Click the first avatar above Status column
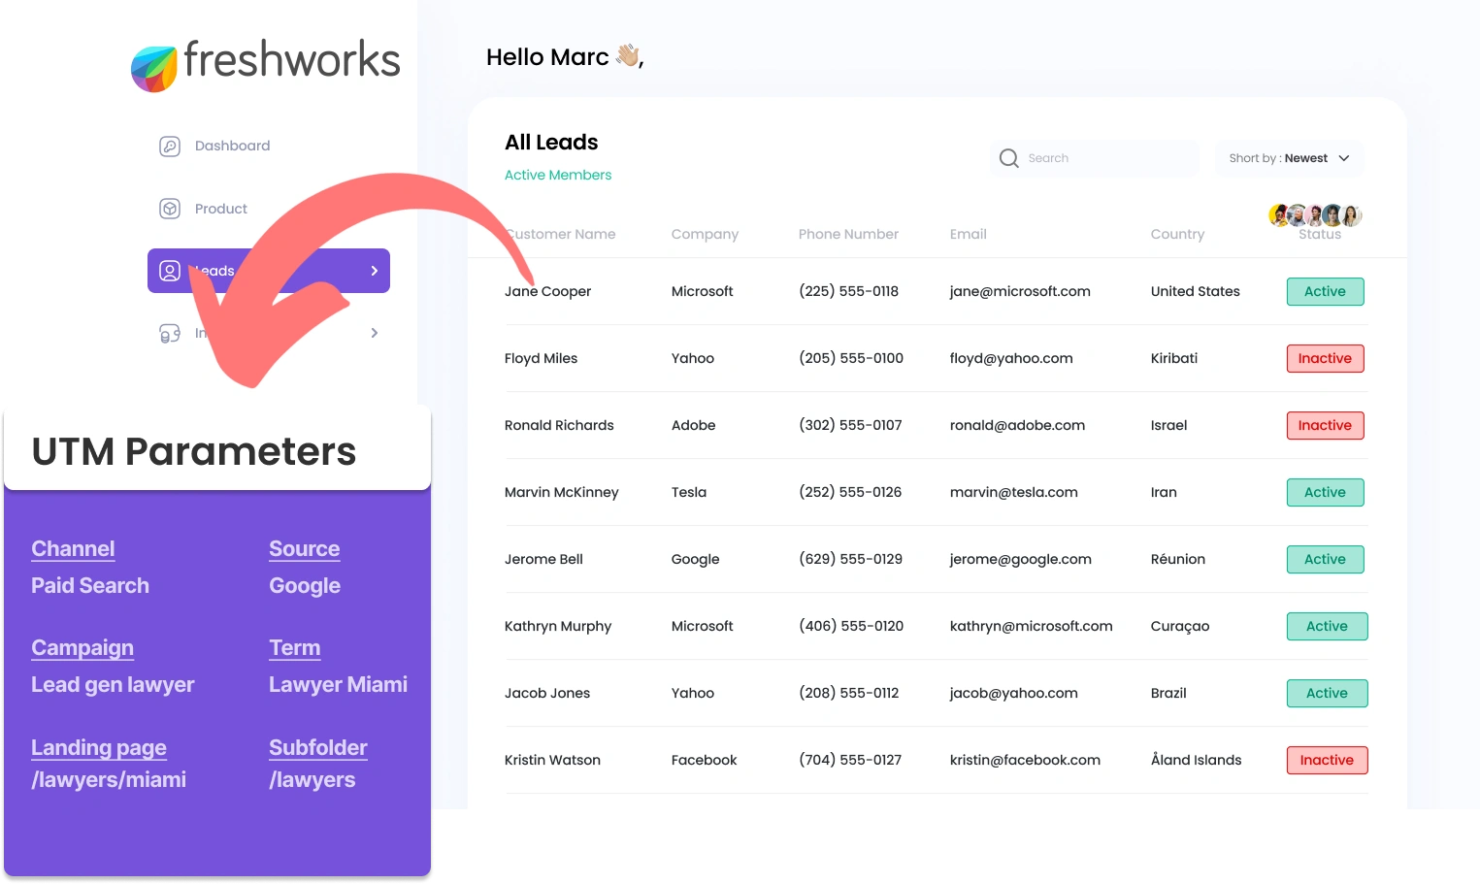This screenshot has width=1480, height=884. pos(1278,215)
